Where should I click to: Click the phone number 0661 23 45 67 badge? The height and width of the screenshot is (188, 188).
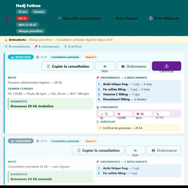[x=27, y=25]
